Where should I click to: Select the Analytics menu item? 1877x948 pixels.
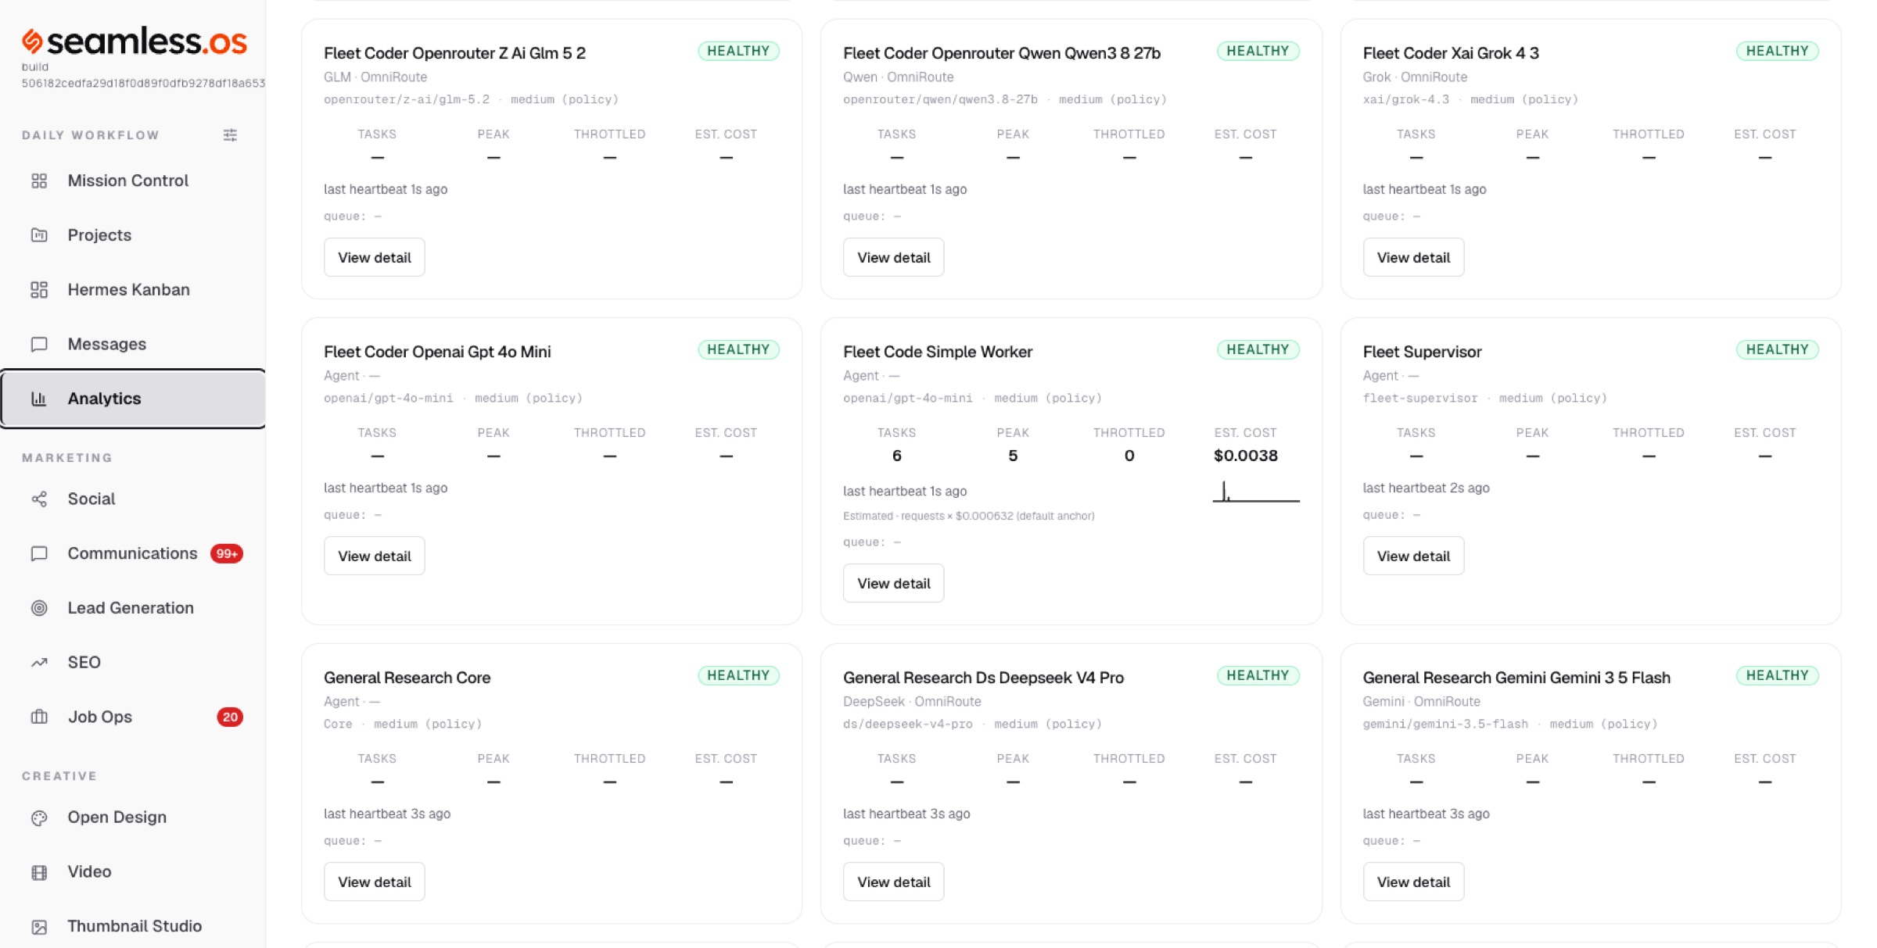pos(133,399)
